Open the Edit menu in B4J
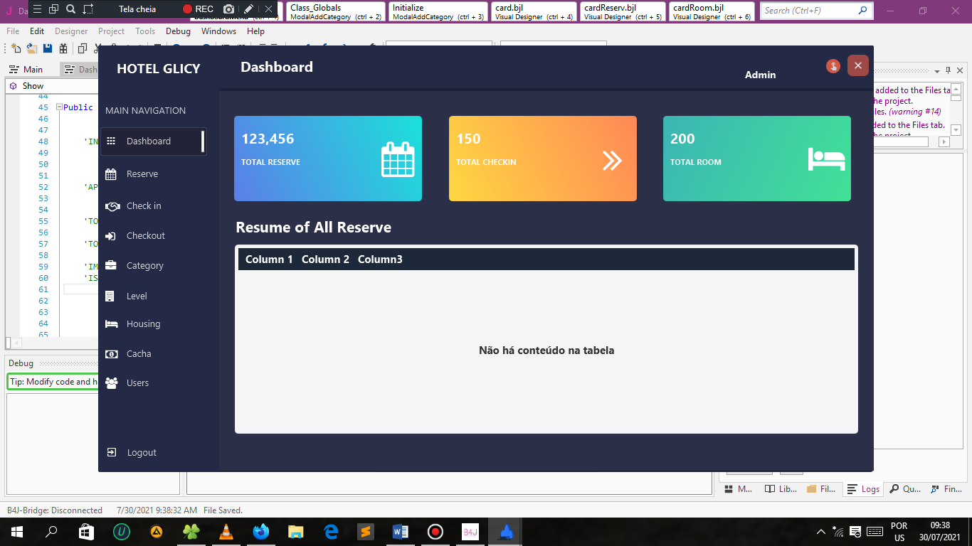 (37, 31)
